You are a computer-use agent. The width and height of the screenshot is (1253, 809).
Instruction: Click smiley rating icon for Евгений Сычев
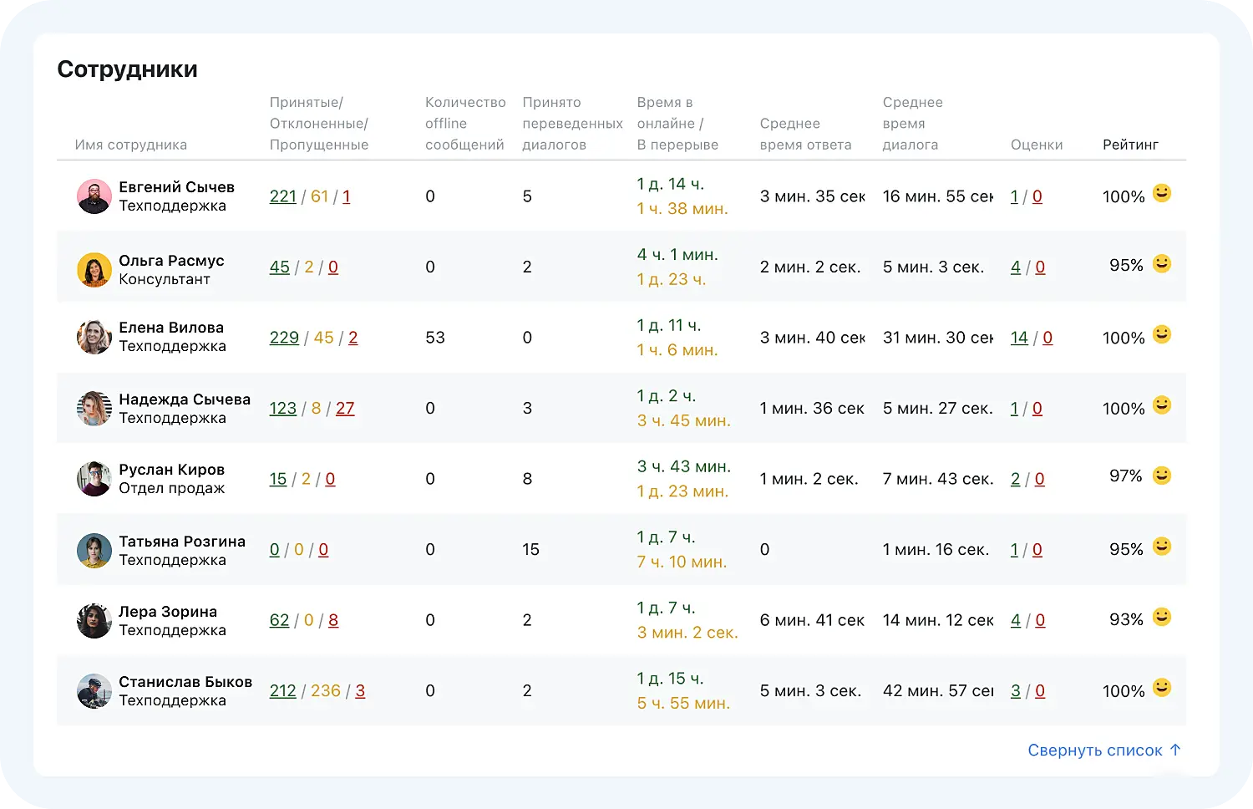pos(1161,194)
